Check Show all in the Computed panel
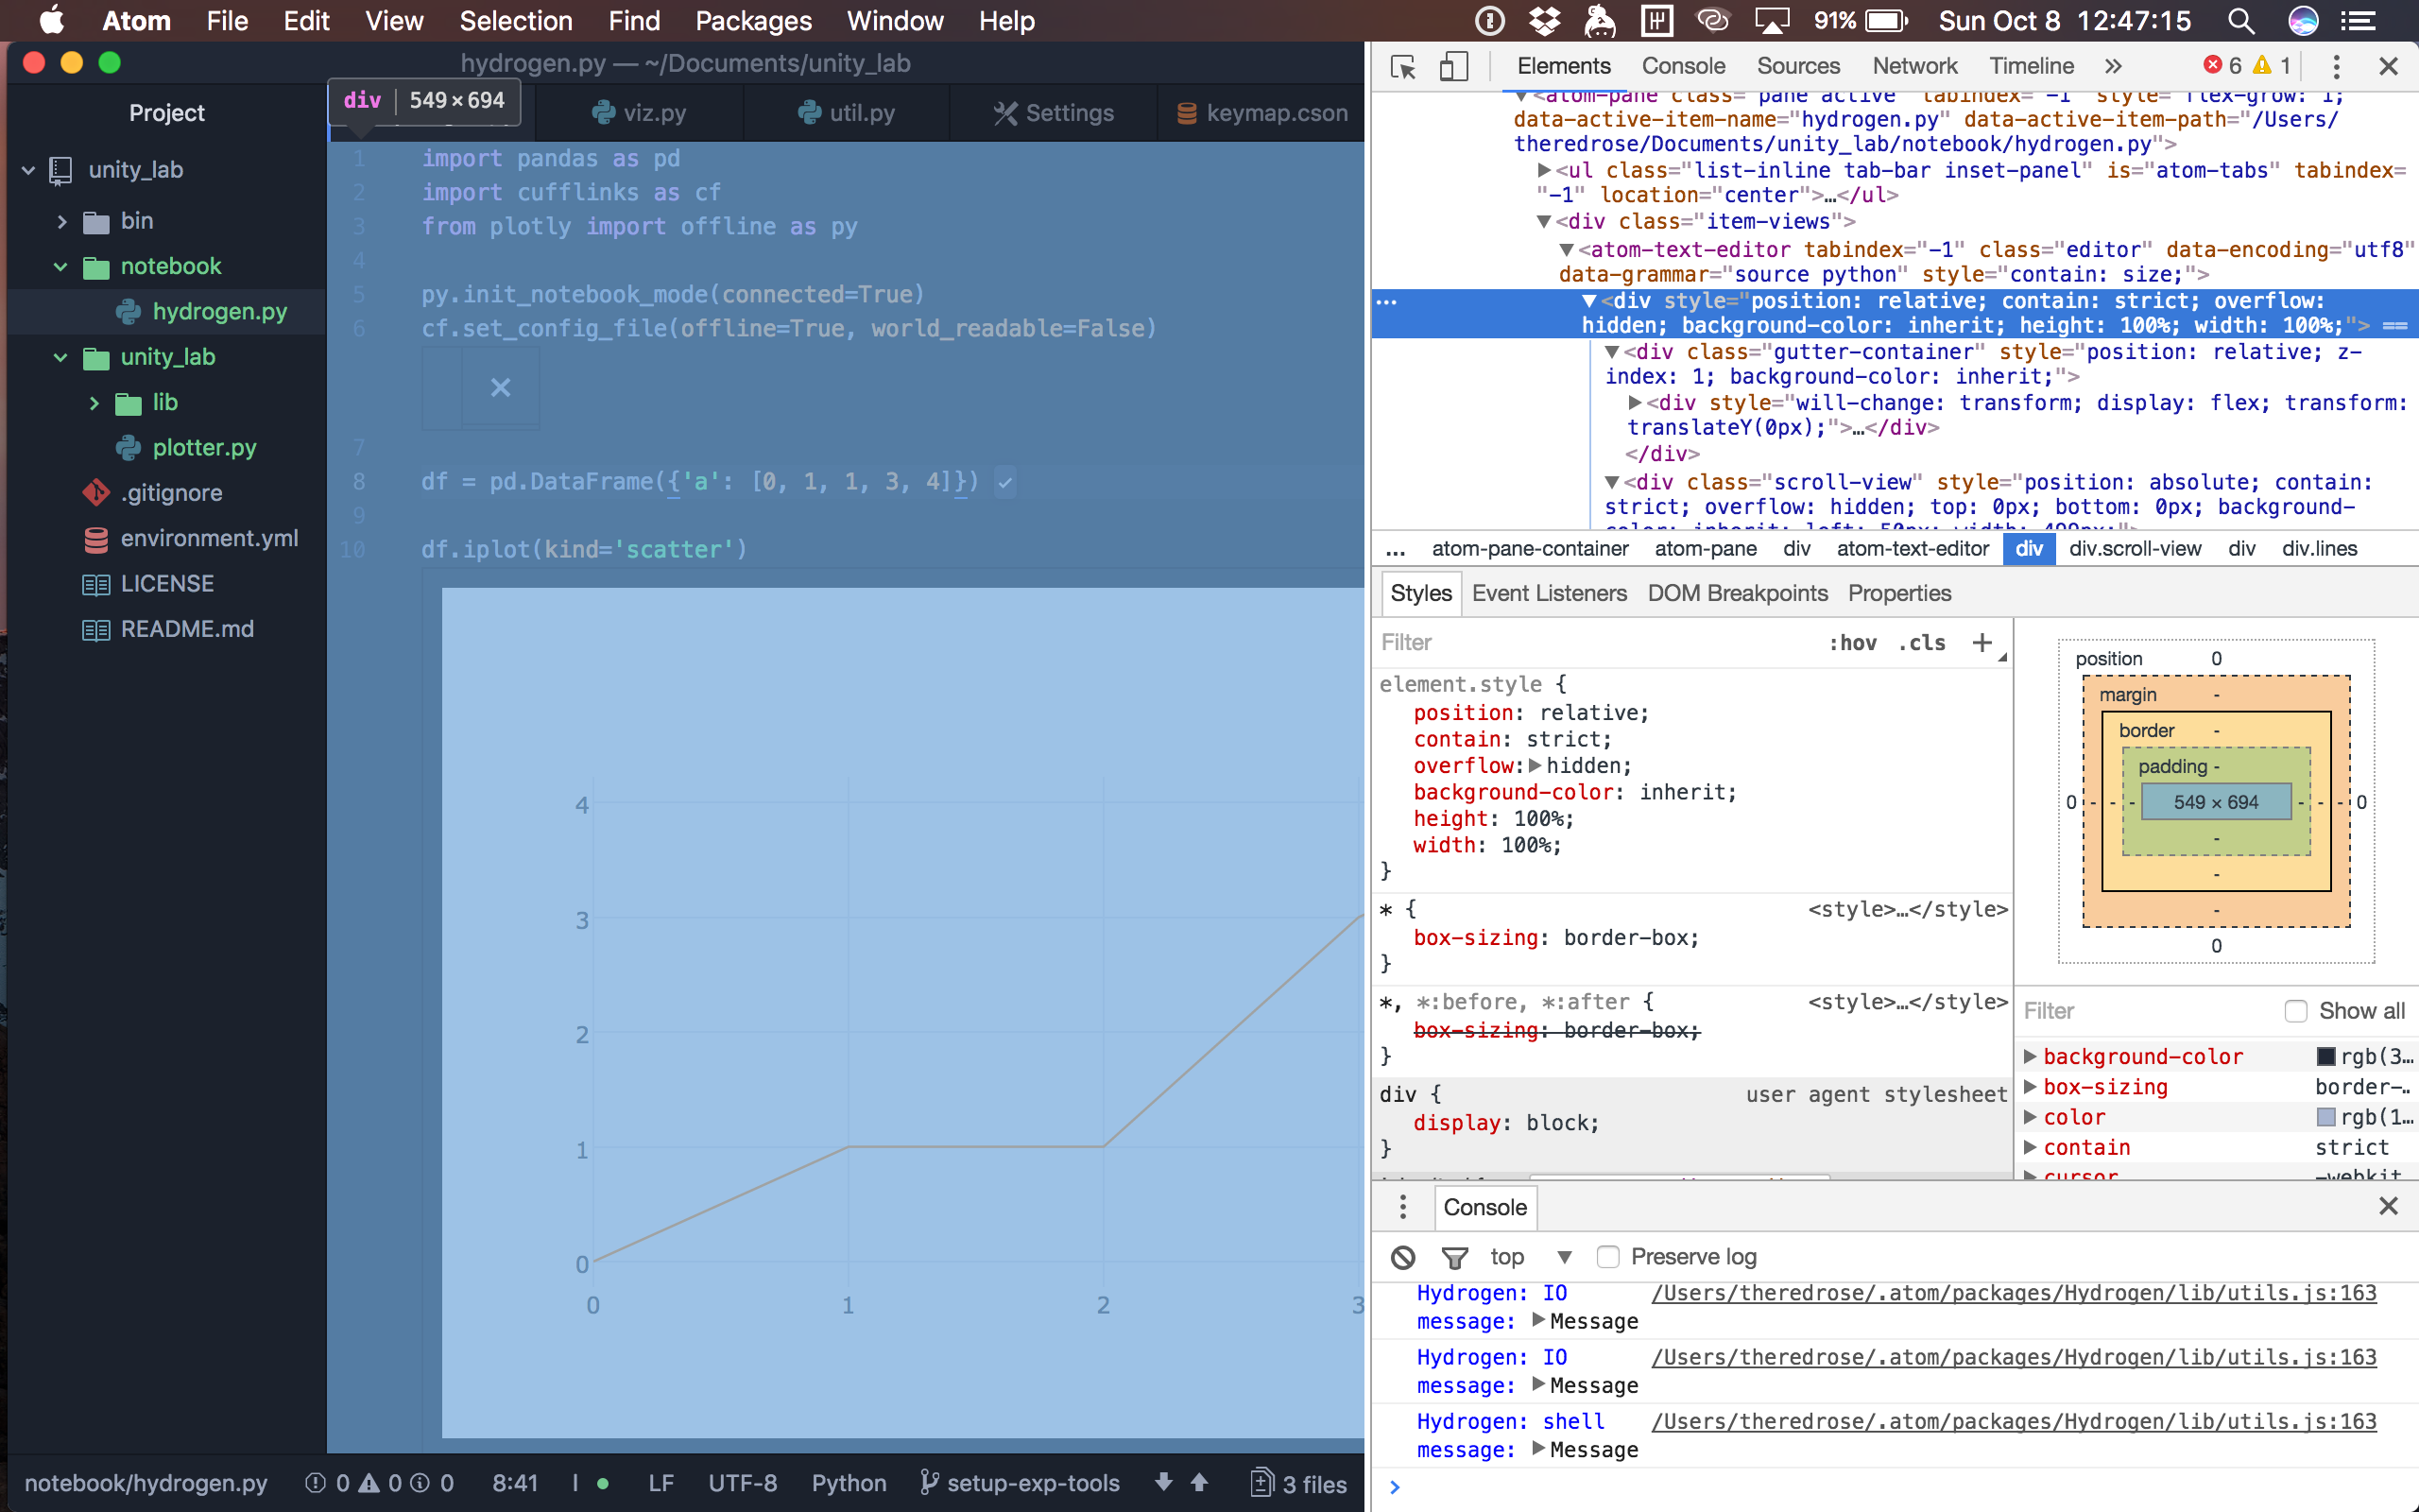The image size is (2419, 1512). [x=2296, y=1011]
